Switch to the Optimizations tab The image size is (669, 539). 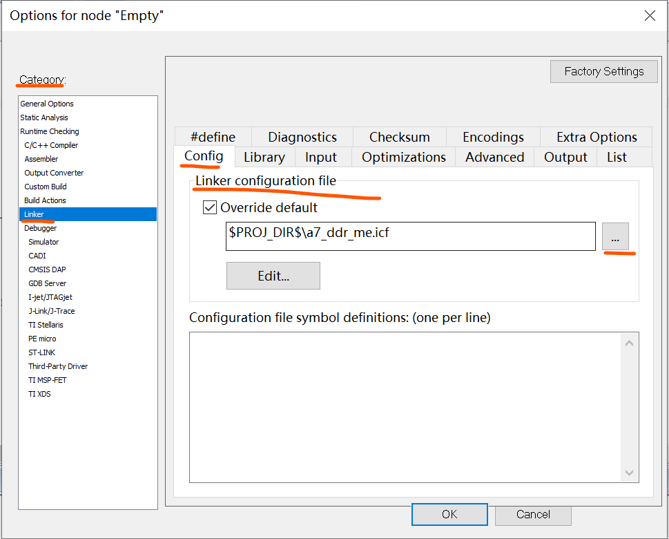tap(403, 157)
